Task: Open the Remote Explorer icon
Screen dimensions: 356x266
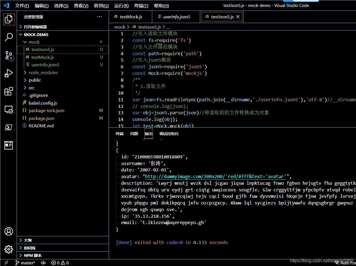Action: [x=9, y=109]
